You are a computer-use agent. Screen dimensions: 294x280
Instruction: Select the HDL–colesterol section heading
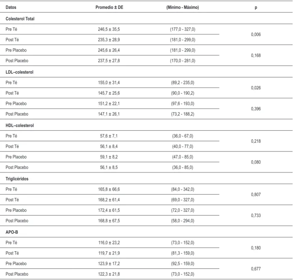tap(20, 126)
